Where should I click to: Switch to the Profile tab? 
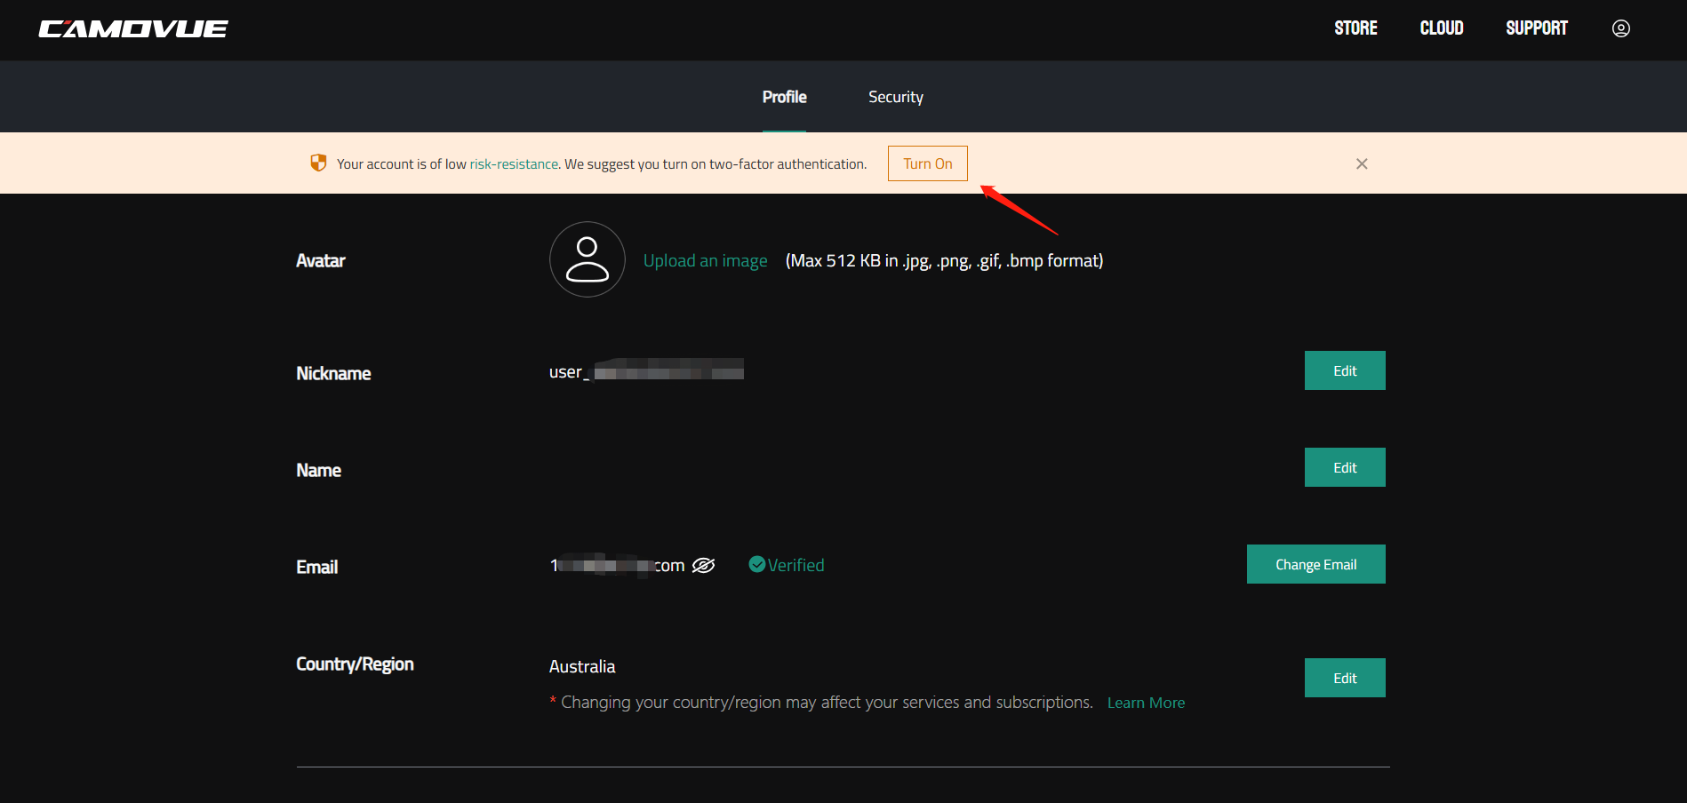tap(784, 97)
